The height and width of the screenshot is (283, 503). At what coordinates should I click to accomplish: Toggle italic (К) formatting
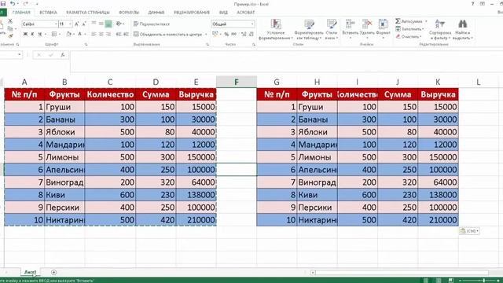(x=32, y=34)
